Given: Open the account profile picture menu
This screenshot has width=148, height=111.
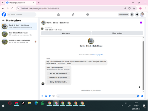Looking at the screenshot, I should (142, 15).
